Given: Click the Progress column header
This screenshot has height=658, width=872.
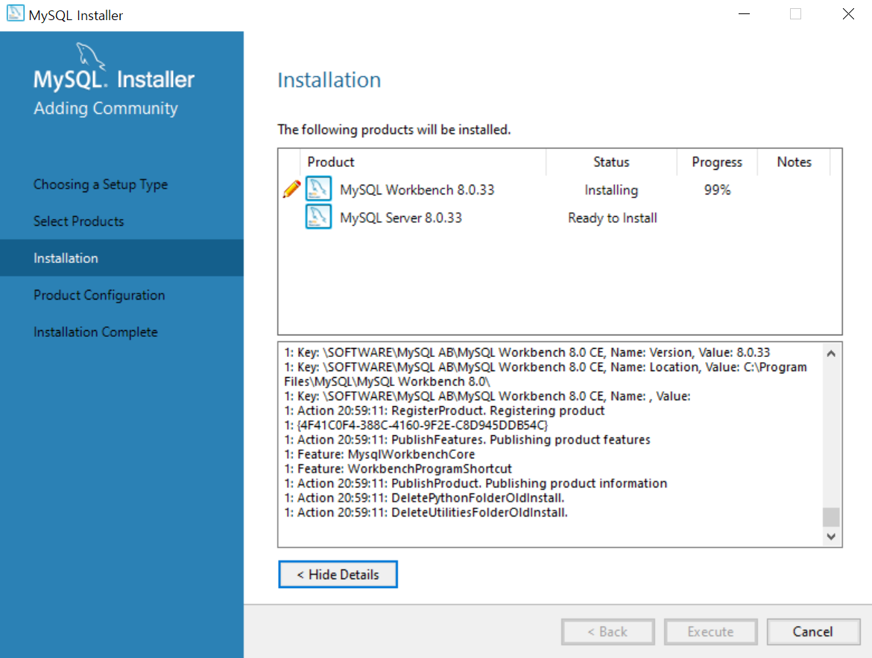Looking at the screenshot, I should tap(717, 162).
